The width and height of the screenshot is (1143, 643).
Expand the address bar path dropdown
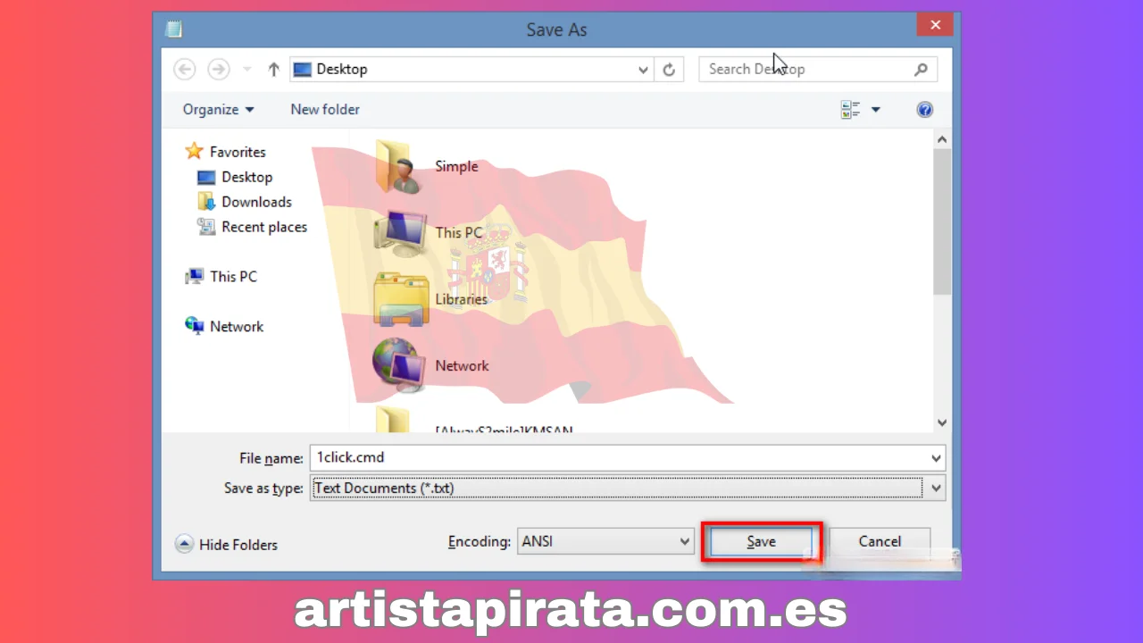point(643,70)
